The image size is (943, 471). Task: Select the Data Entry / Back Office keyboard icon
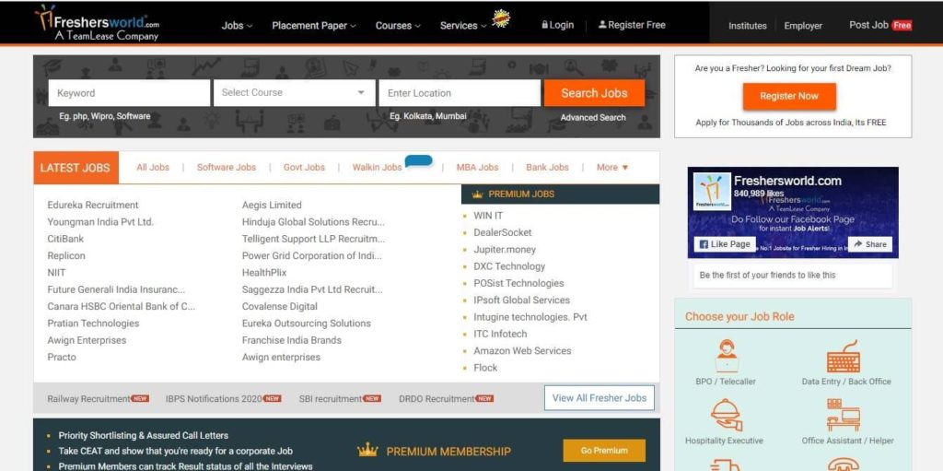click(844, 356)
